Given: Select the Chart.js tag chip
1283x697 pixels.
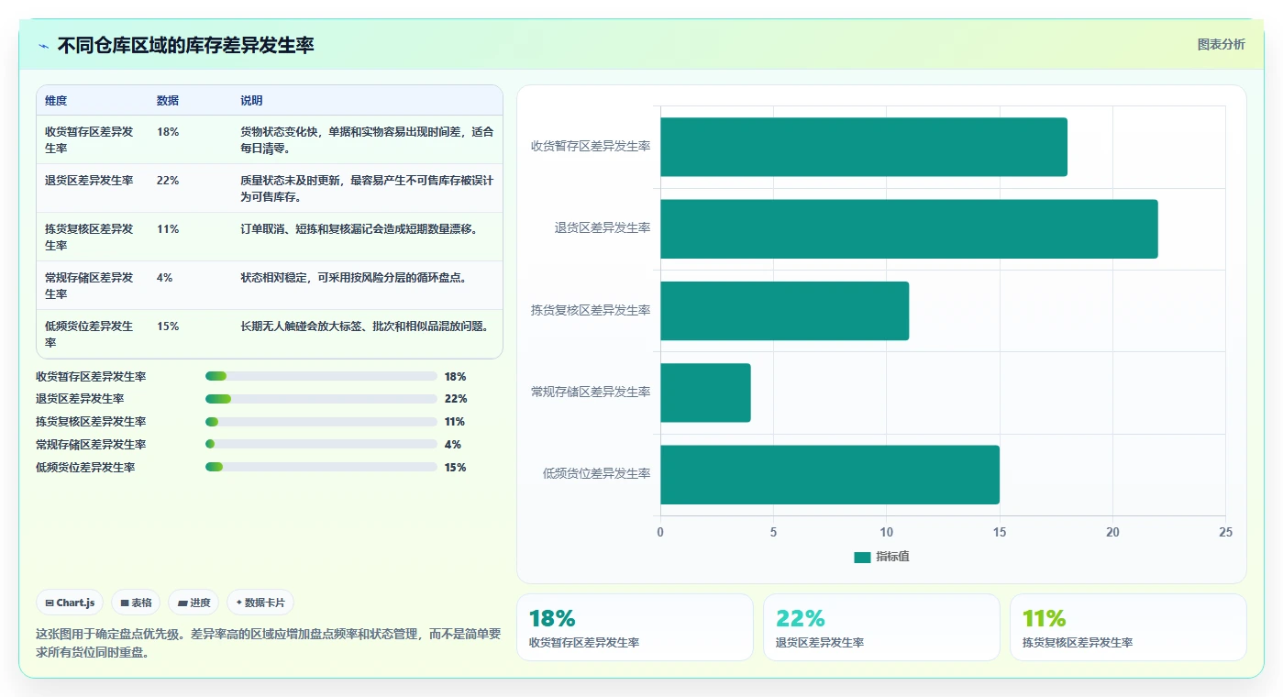Looking at the screenshot, I should 71,603.
